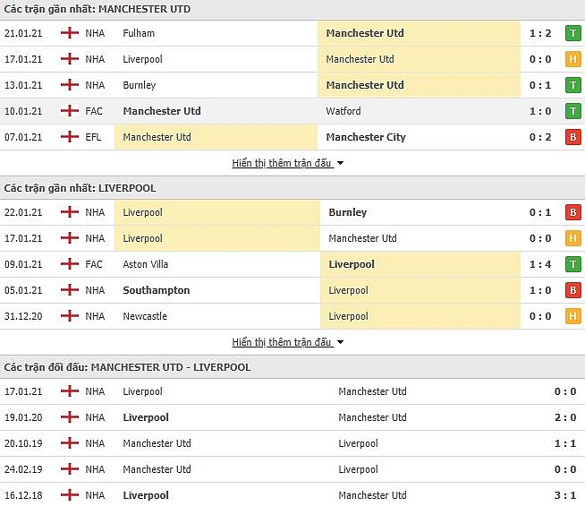585x506 pixels.
Task: Click orange H badge on Newcastle row
Action: 573,316
